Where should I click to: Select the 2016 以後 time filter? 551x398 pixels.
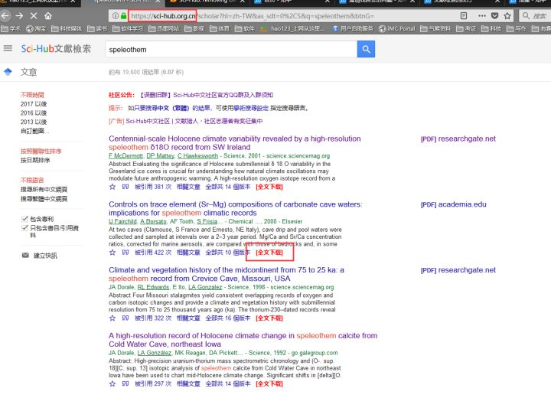pos(34,113)
